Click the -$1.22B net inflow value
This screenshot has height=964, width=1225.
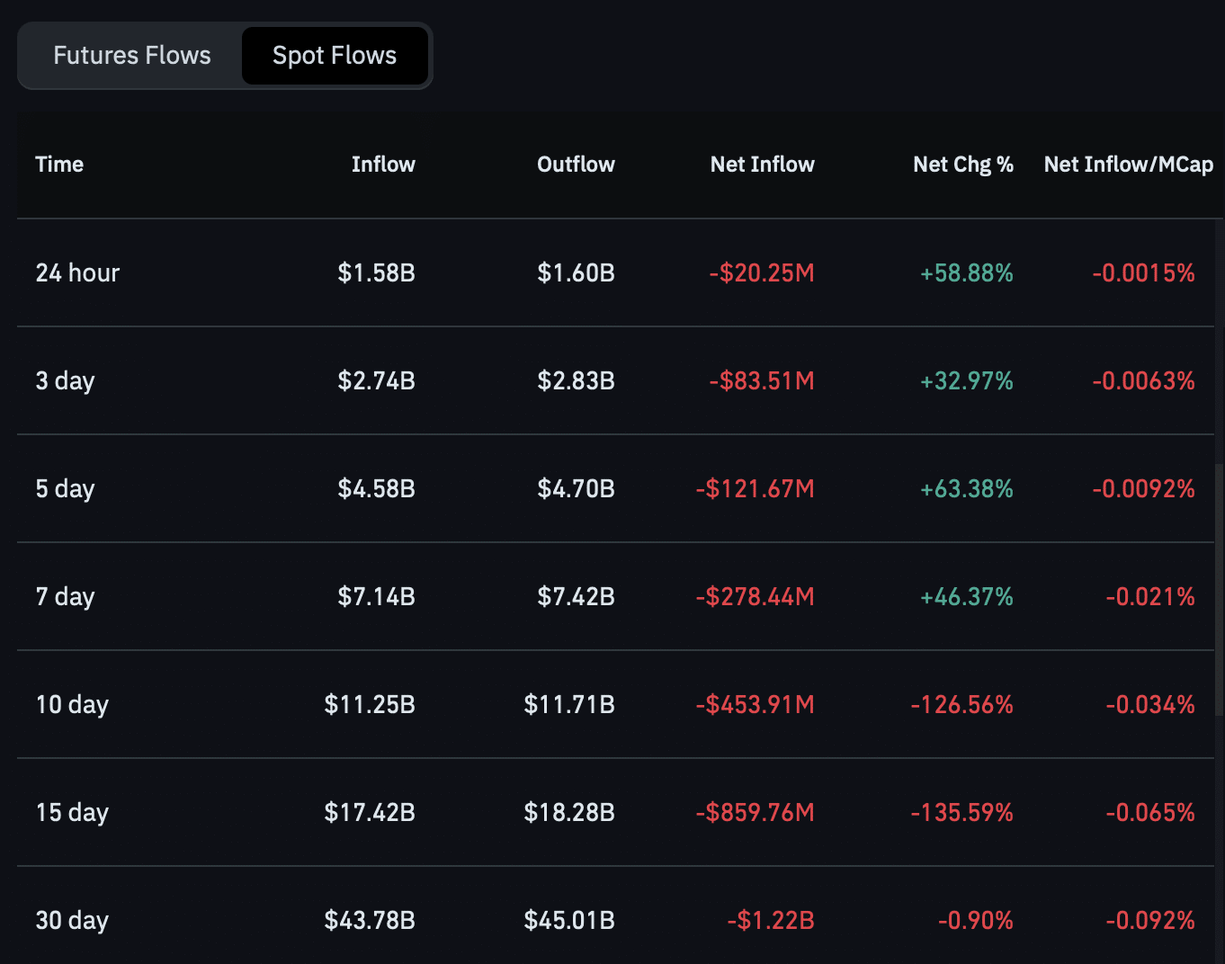771,920
